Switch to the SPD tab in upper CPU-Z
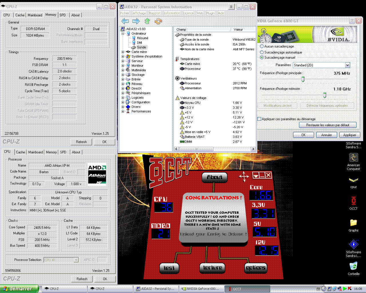This screenshot has height=293, width=366. point(63,15)
